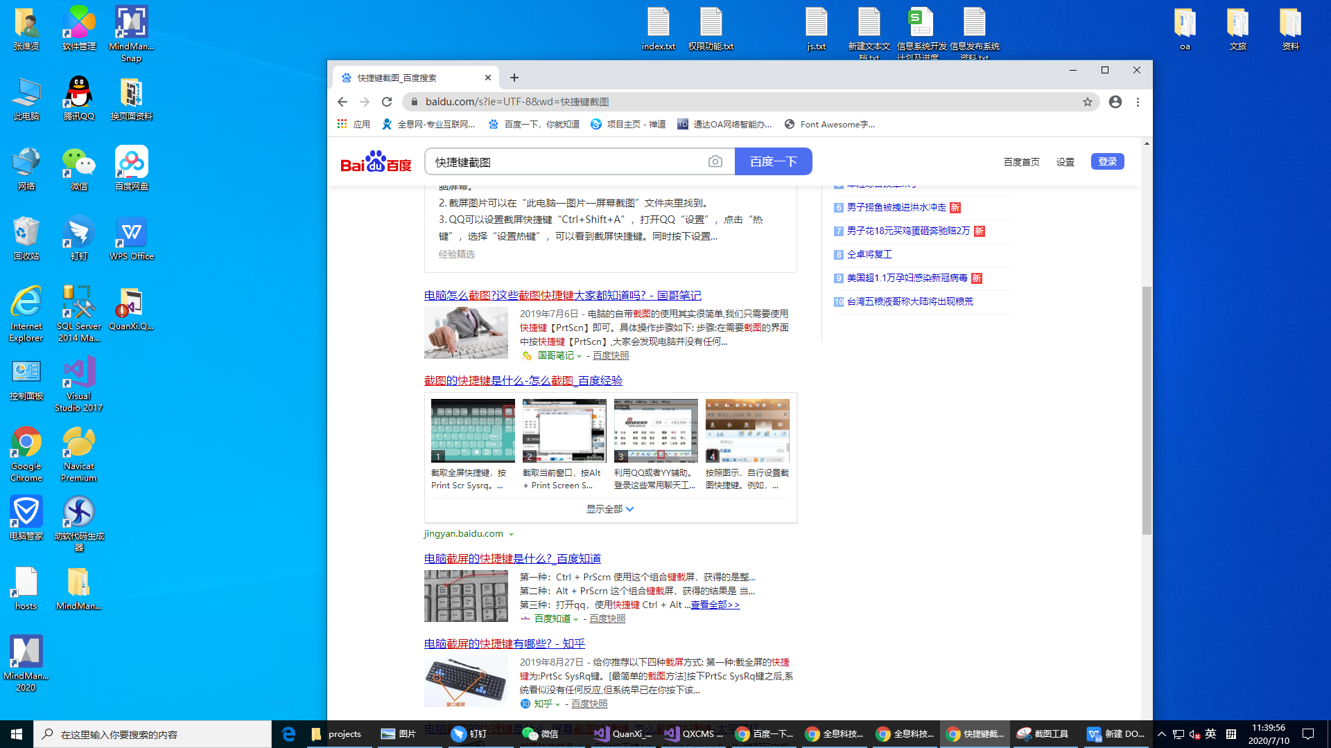This screenshot has height=748, width=1331.
Task: Select the 钉钉 desktop icon
Action: 79,238
